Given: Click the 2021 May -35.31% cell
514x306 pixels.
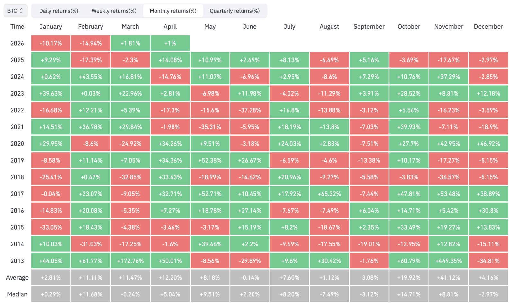Looking at the screenshot, I should (x=210, y=127).
